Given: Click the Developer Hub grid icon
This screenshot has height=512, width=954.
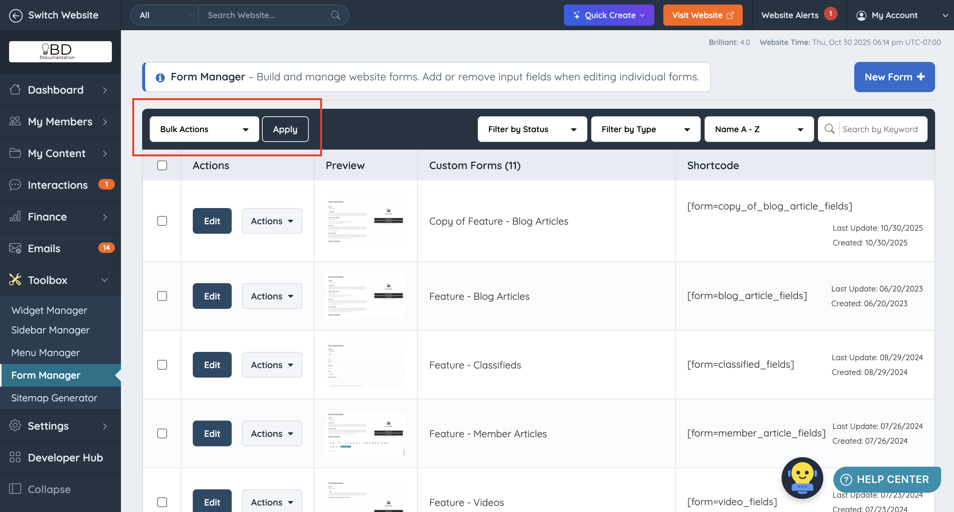Looking at the screenshot, I should pos(15,457).
